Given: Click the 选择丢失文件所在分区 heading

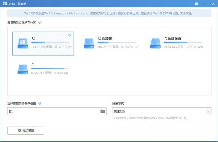Looking at the screenshot, I should [21, 23].
